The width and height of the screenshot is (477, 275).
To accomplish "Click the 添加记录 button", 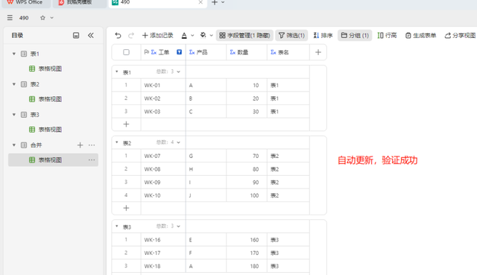I will 157,36.
